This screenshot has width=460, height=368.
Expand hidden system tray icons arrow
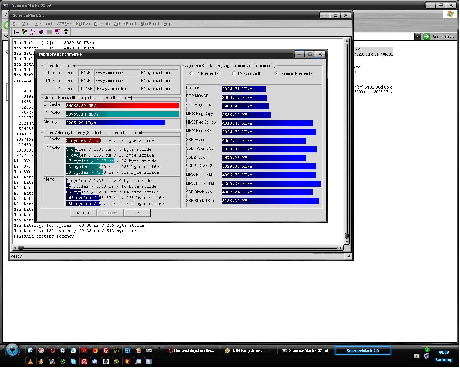(416, 356)
